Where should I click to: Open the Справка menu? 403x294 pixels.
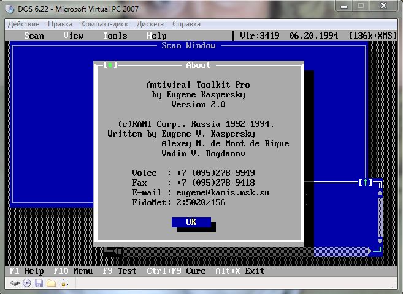pyautogui.click(x=186, y=24)
